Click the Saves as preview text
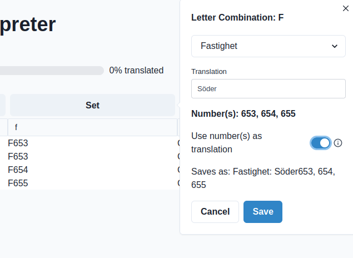Image resolution: width=353 pixels, height=258 pixels. click(263, 178)
